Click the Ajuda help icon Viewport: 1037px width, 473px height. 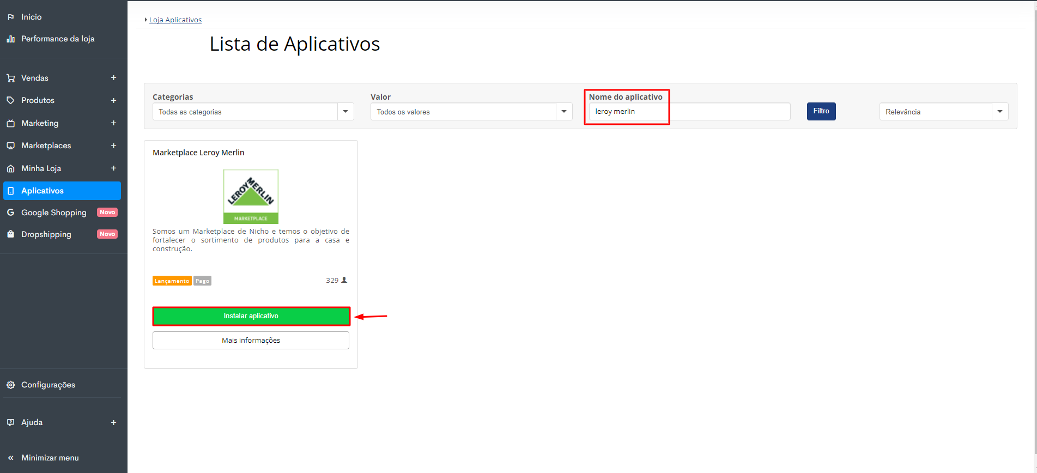tap(11, 422)
